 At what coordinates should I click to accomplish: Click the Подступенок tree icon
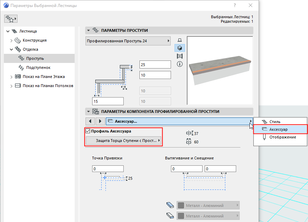pyautogui.click(x=21, y=67)
